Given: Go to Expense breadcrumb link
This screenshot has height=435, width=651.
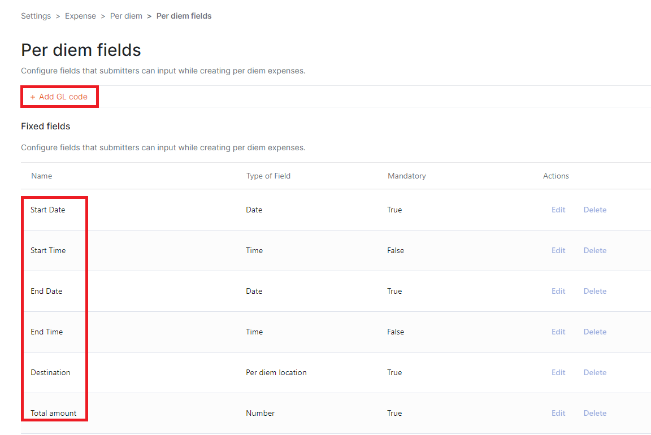Looking at the screenshot, I should coord(80,16).
